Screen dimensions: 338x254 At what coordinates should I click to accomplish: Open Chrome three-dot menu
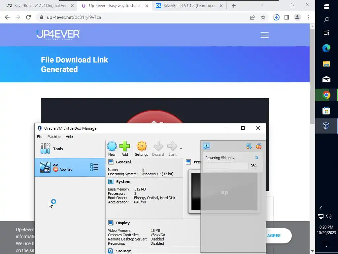pyautogui.click(x=308, y=17)
